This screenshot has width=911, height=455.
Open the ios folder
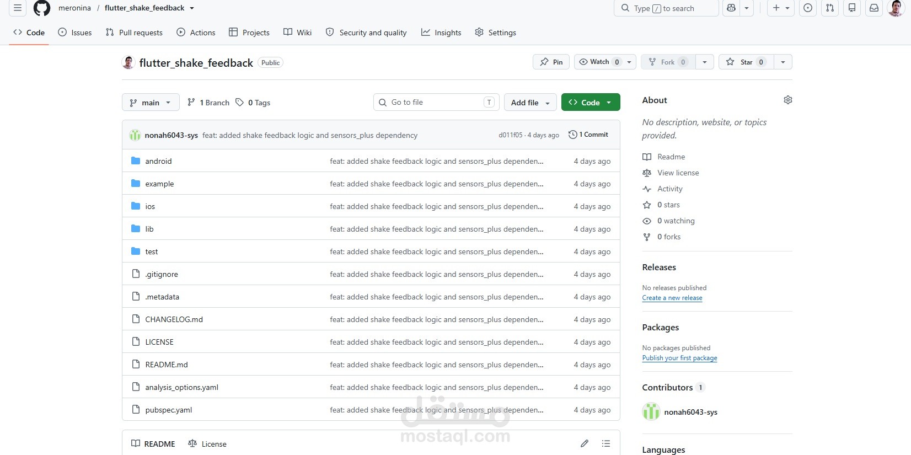(x=150, y=206)
